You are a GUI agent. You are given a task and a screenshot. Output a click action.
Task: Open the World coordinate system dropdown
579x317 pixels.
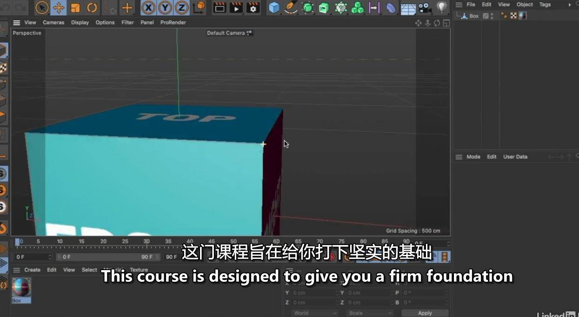[x=314, y=313]
